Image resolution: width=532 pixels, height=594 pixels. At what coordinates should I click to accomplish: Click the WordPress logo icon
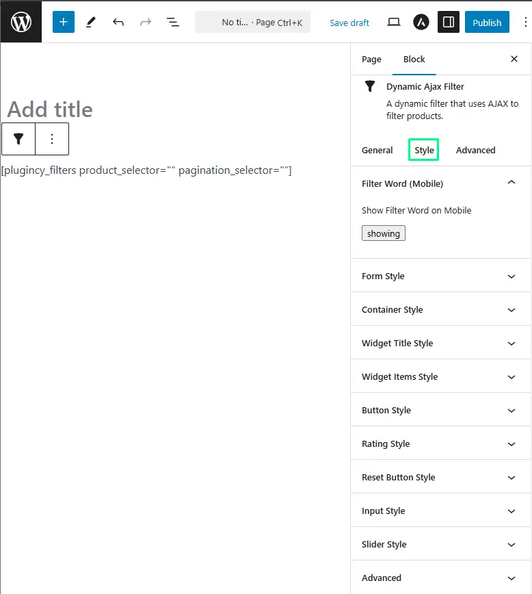tap(21, 22)
